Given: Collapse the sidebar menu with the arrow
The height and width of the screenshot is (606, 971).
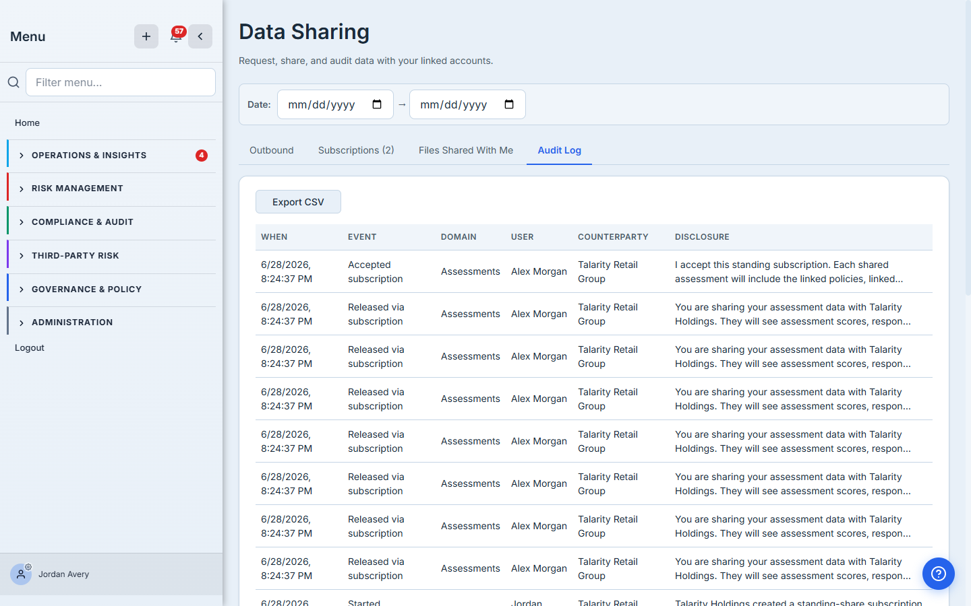Looking at the screenshot, I should click(200, 36).
